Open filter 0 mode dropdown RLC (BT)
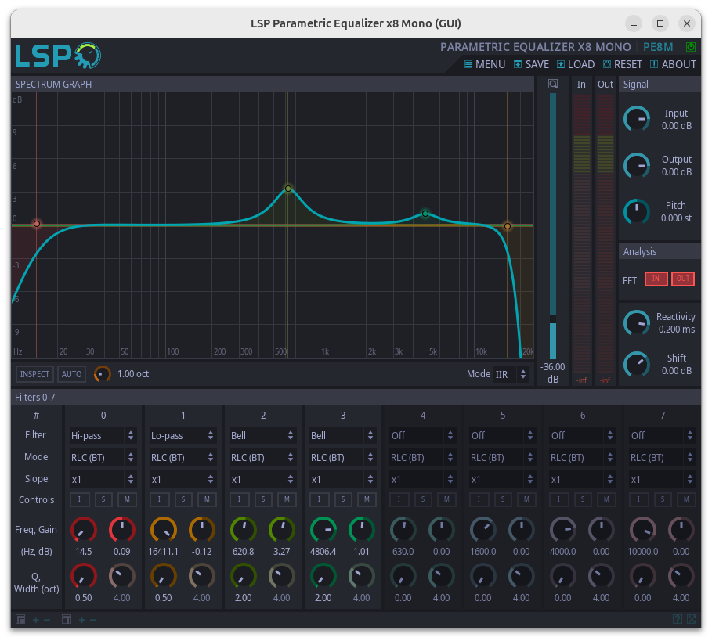This screenshot has width=712, height=641. (x=103, y=458)
